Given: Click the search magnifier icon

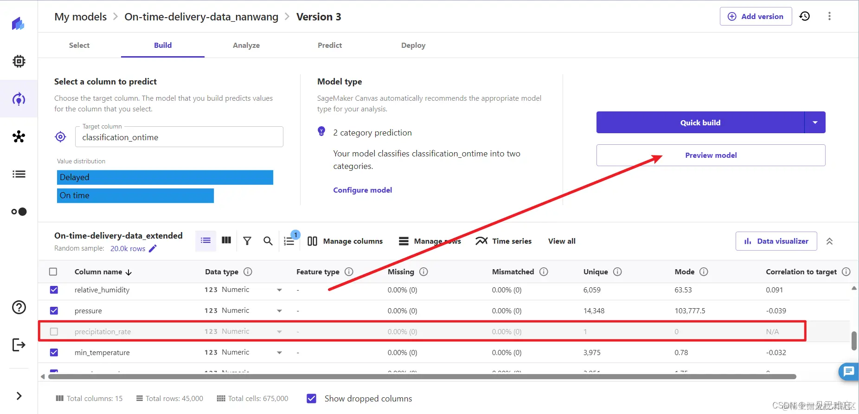Looking at the screenshot, I should tap(268, 241).
